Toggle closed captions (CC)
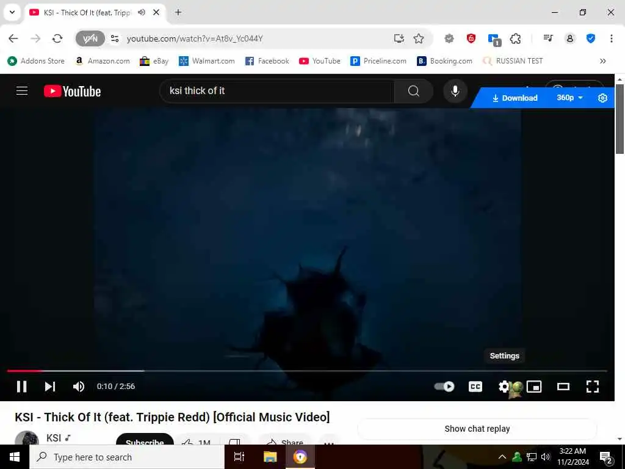Viewport: 625px width, 469px height. [x=475, y=387]
